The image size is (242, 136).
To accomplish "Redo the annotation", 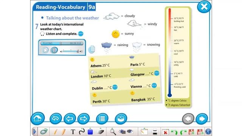I will click(x=183, y=132).
